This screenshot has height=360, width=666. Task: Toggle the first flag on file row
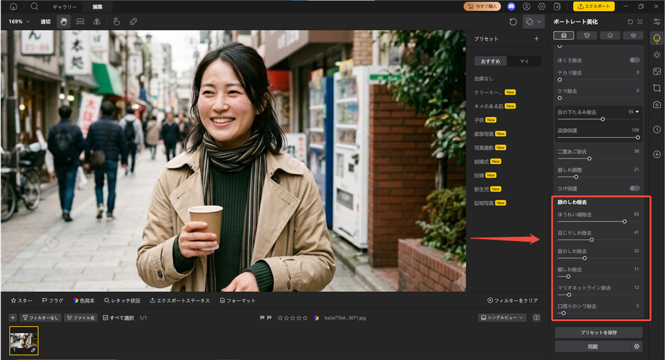tap(262, 318)
